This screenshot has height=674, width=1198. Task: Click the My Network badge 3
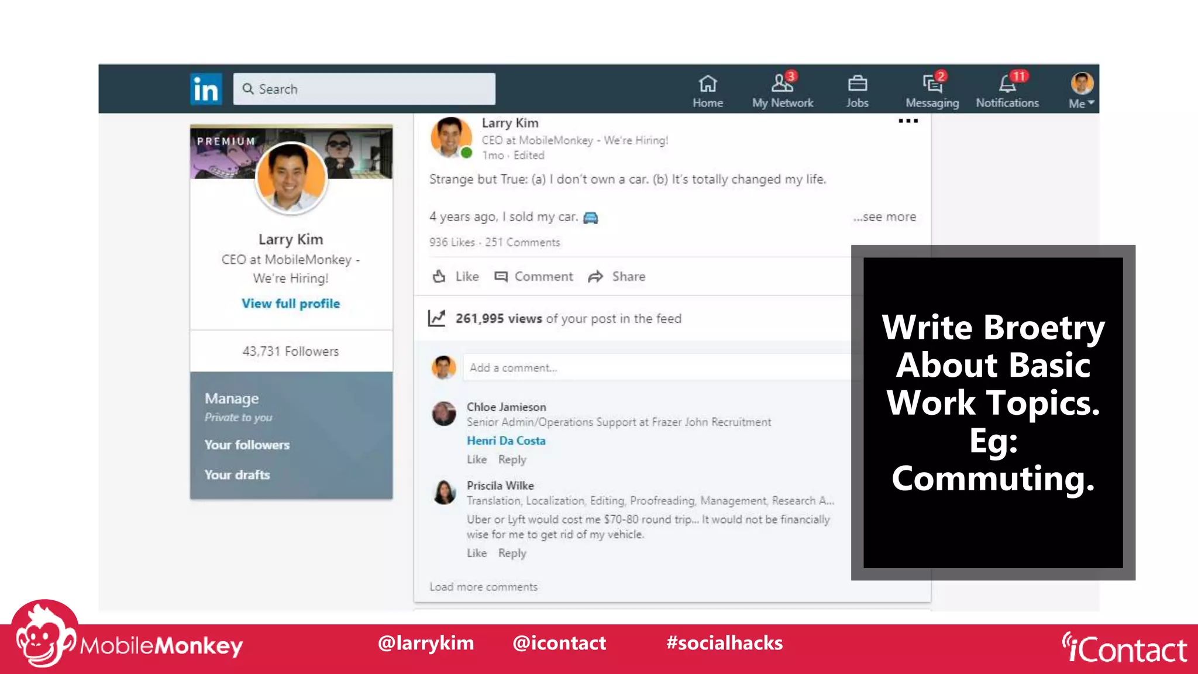791,75
